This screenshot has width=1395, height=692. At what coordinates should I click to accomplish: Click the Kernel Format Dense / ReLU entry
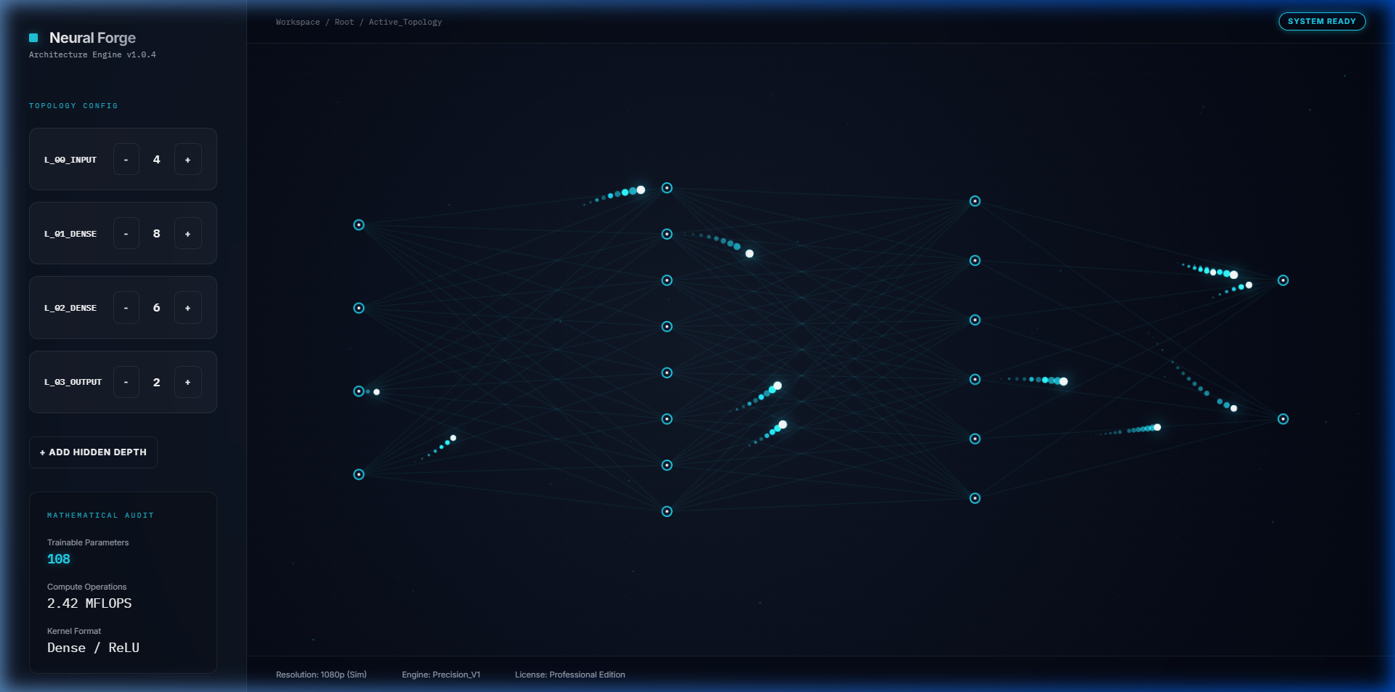[x=93, y=647]
